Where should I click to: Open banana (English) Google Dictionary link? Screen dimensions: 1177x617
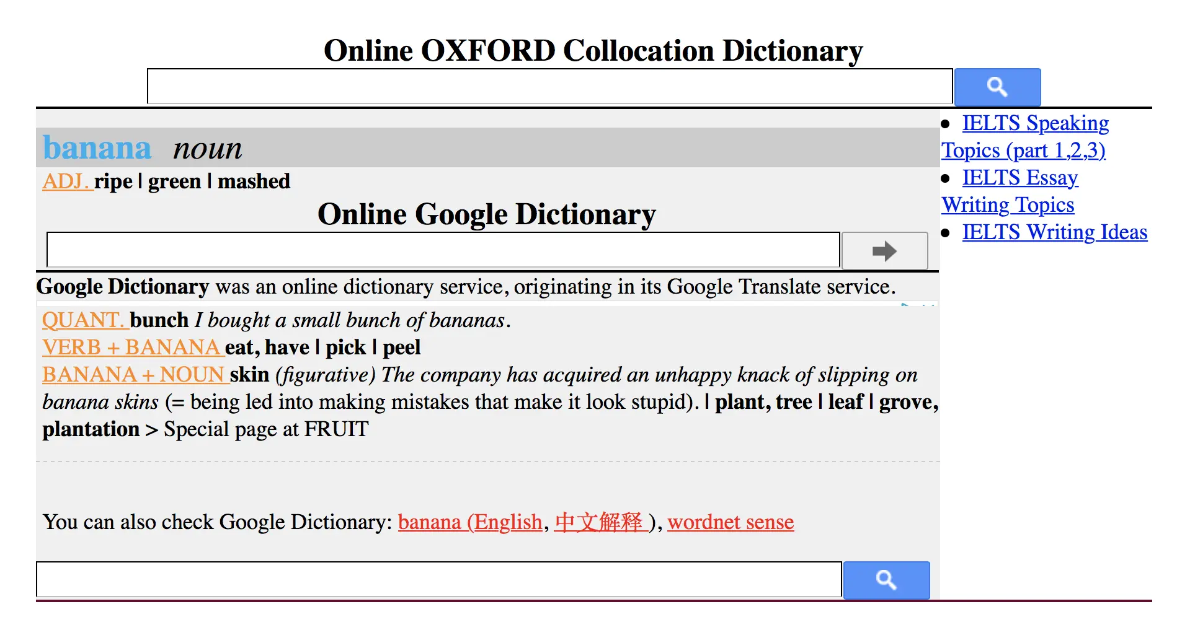pos(470,522)
